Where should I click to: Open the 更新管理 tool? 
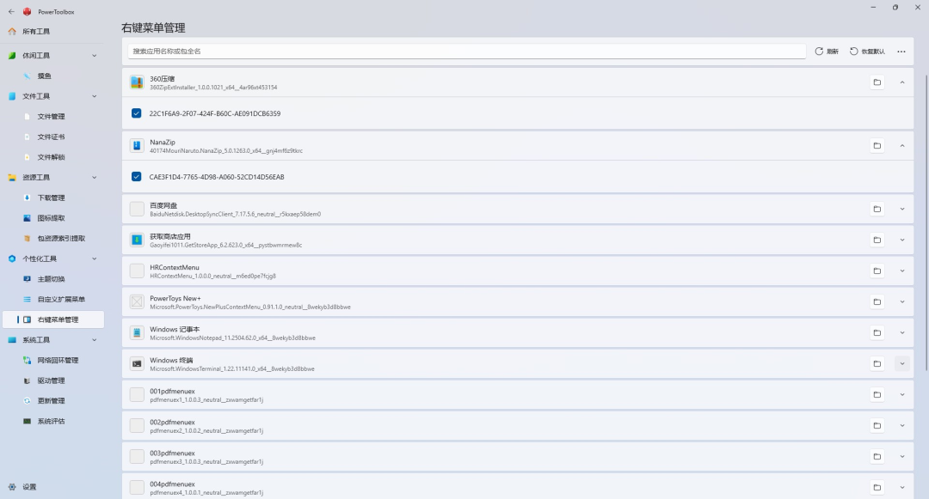click(53, 401)
